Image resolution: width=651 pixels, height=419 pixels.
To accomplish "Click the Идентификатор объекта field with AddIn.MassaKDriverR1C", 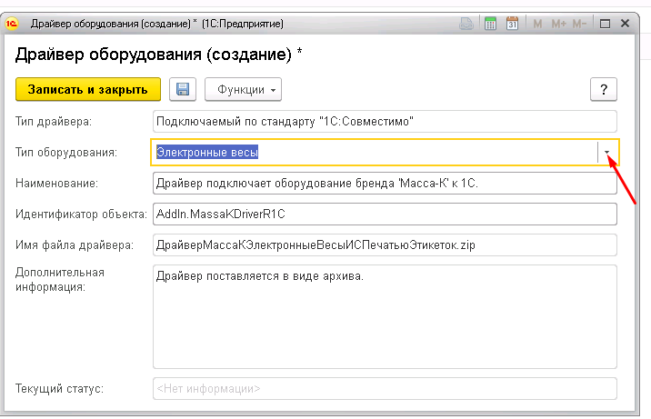I will tap(385, 214).
